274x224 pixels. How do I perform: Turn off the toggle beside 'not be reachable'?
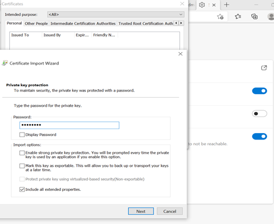point(260,137)
